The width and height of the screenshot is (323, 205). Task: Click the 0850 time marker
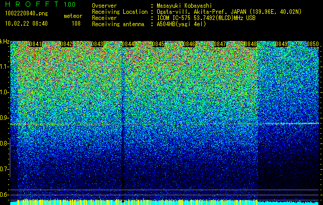313,44
